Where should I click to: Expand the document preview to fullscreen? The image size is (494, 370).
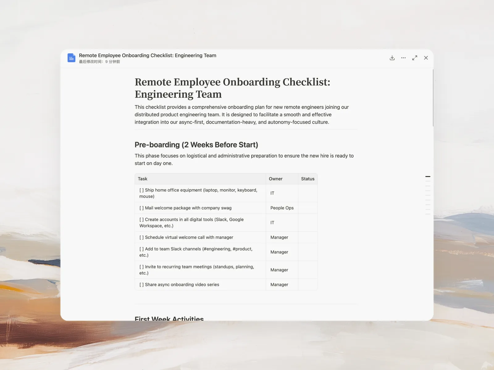(415, 58)
